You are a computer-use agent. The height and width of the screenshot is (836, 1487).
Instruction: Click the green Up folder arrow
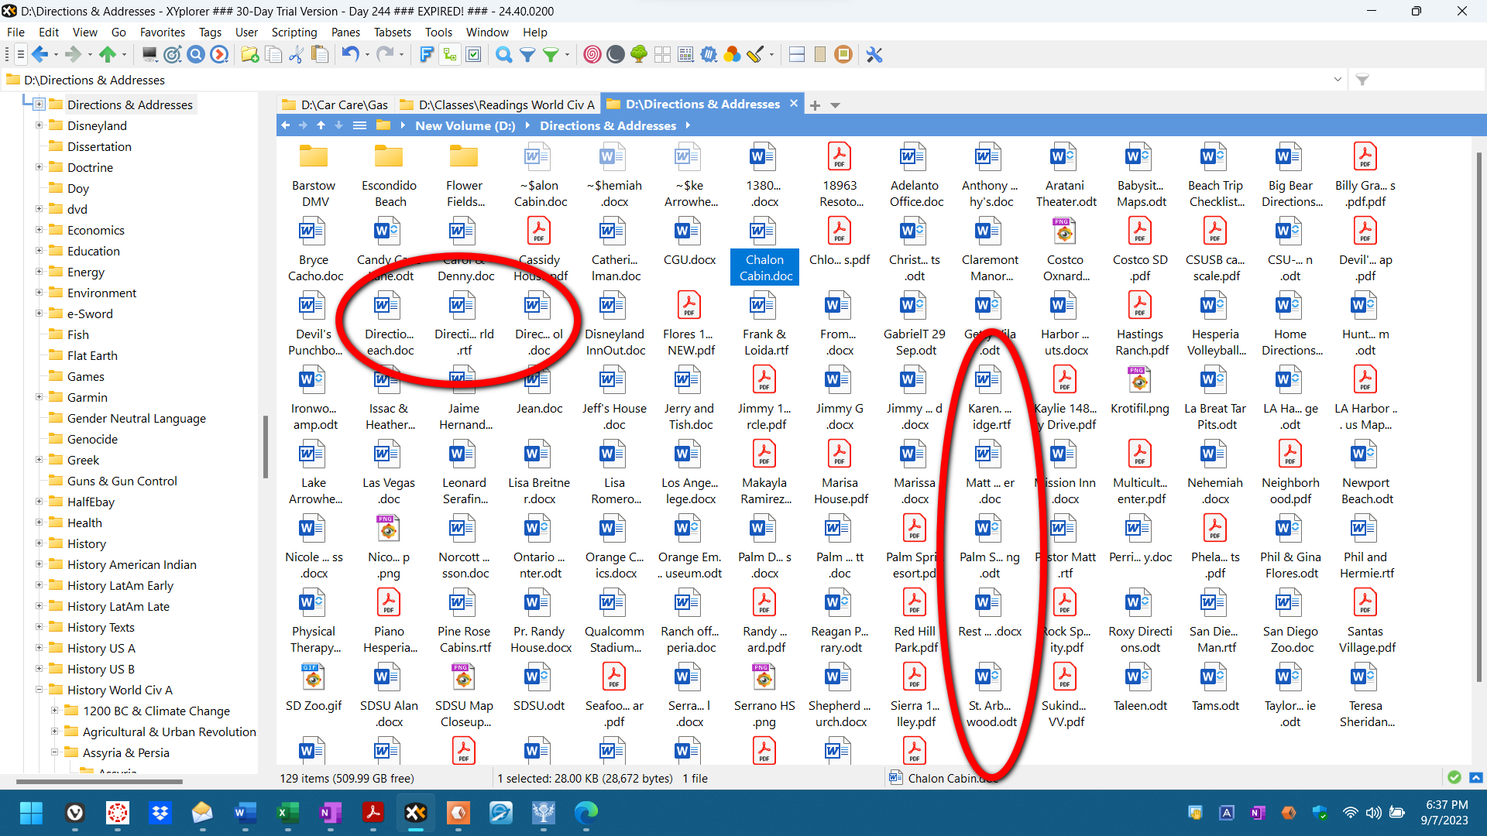(107, 54)
